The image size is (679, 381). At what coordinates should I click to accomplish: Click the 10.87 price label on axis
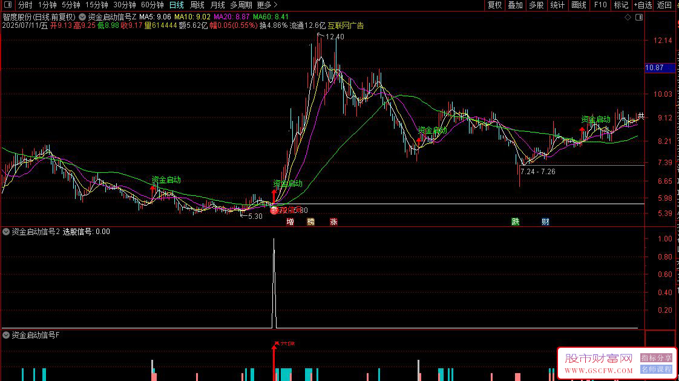pyautogui.click(x=654, y=68)
